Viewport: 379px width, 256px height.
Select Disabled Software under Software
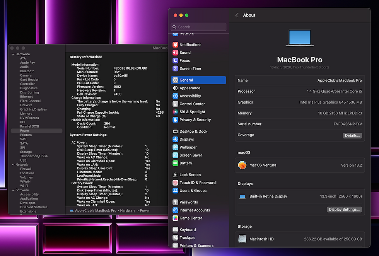pos(33,207)
